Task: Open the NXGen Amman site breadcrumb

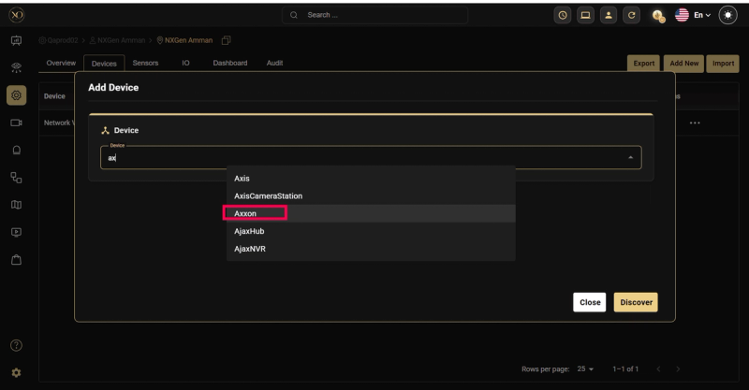Action: coord(184,40)
